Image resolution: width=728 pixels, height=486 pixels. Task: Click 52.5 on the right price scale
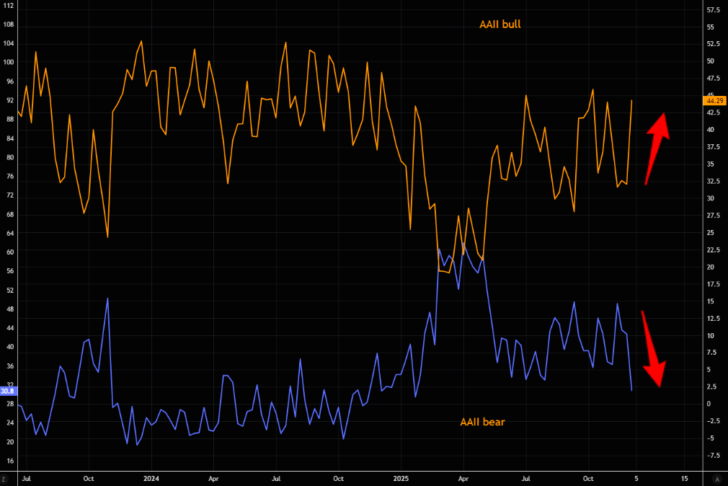(714, 45)
